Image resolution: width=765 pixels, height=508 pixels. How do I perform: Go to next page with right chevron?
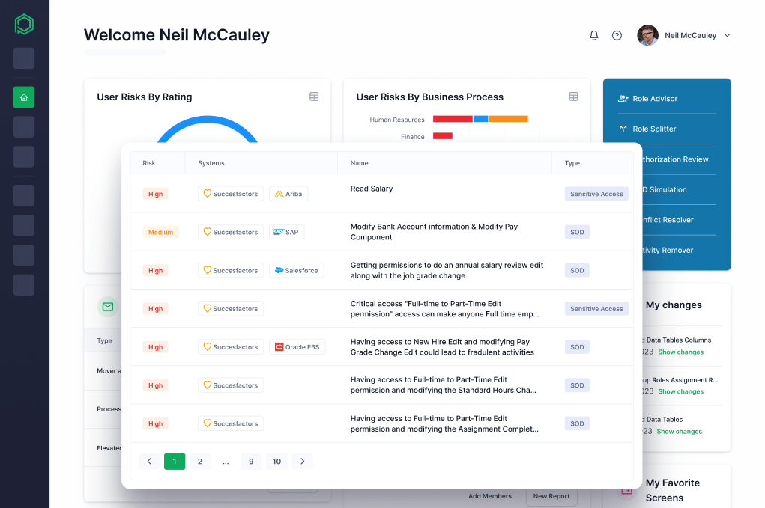coord(302,462)
